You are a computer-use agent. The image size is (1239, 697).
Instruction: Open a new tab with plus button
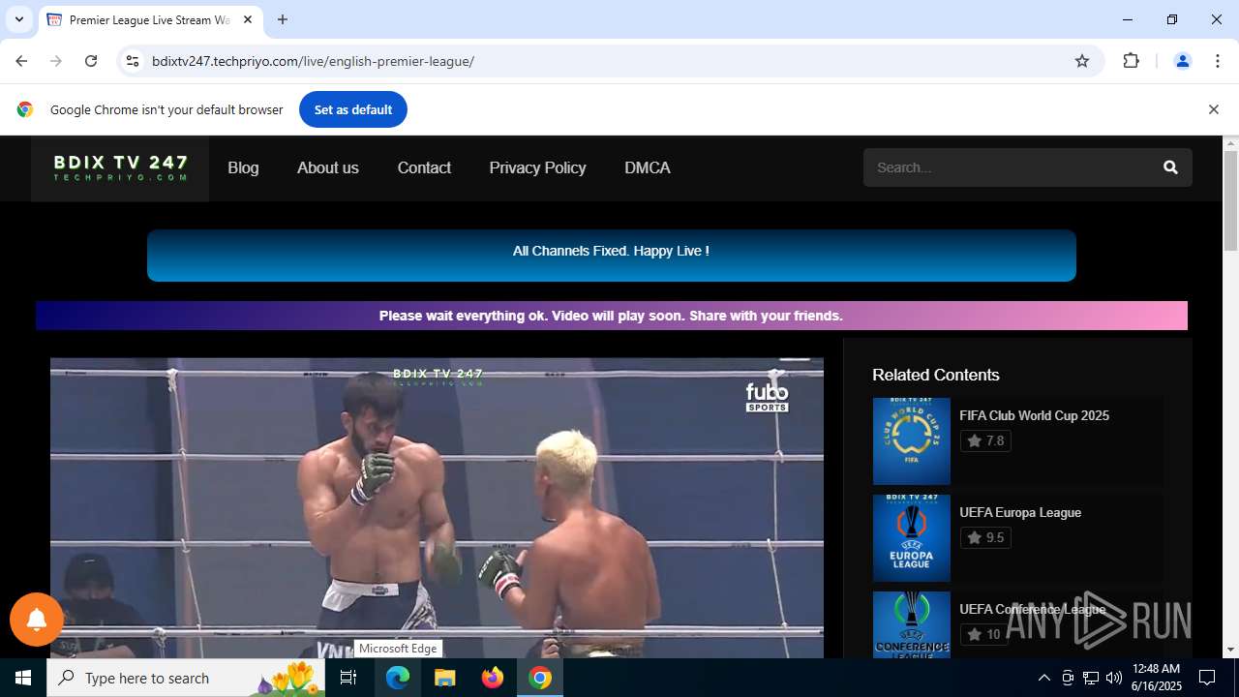(x=283, y=19)
